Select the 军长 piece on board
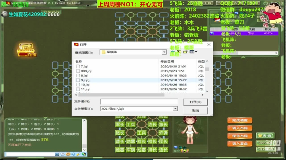This screenshot has width=286, height=160. coord(120,124)
